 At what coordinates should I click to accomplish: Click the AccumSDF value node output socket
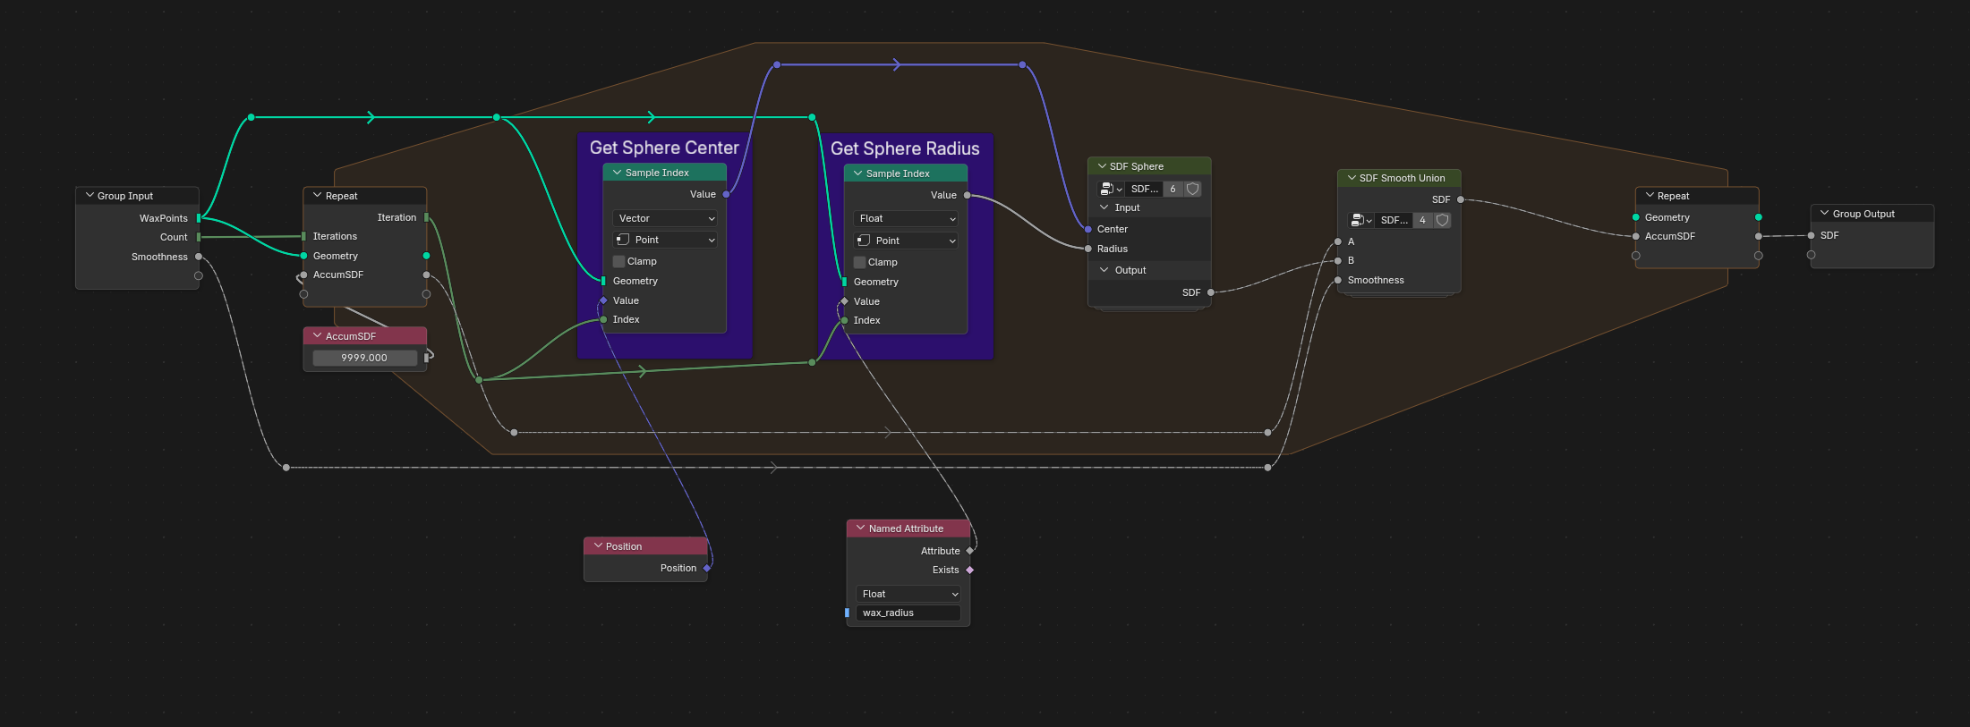pyautogui.click(x=427, y=358)
